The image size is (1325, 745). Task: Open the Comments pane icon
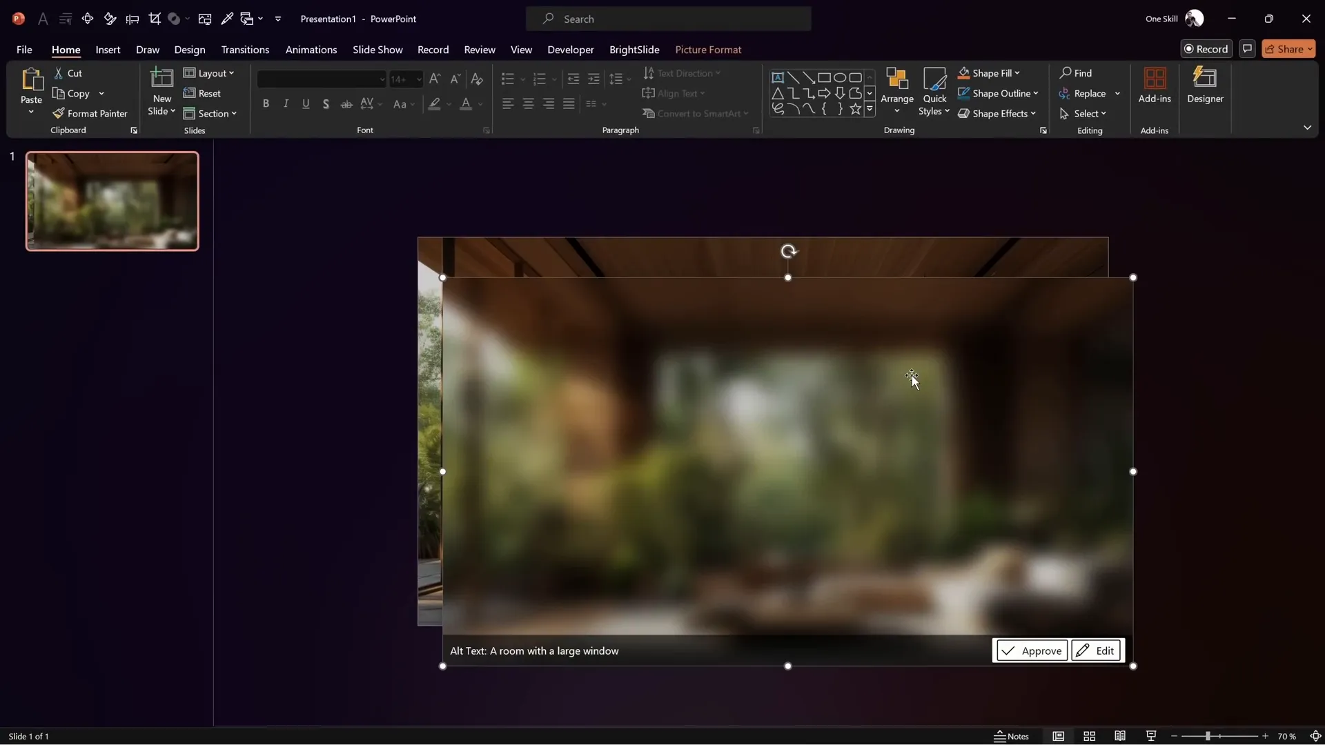(1247, 49)
